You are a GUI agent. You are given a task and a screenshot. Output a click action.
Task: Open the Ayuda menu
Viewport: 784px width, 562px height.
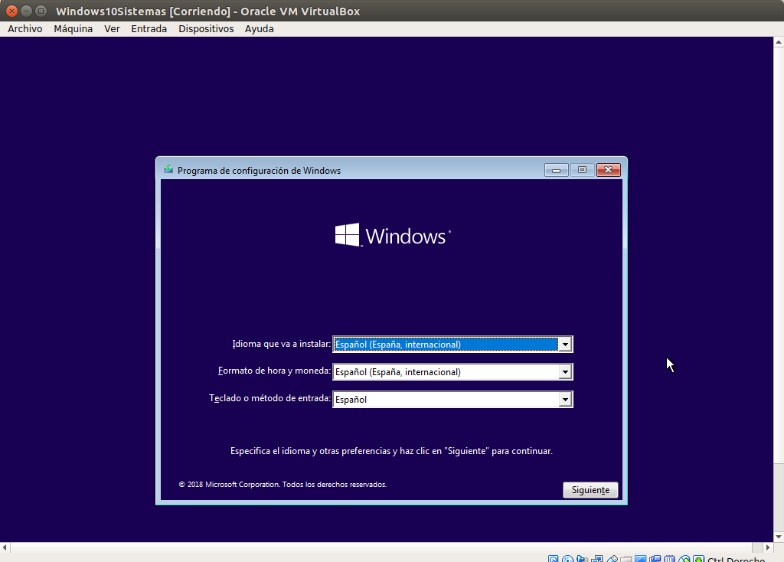[259, 28]
